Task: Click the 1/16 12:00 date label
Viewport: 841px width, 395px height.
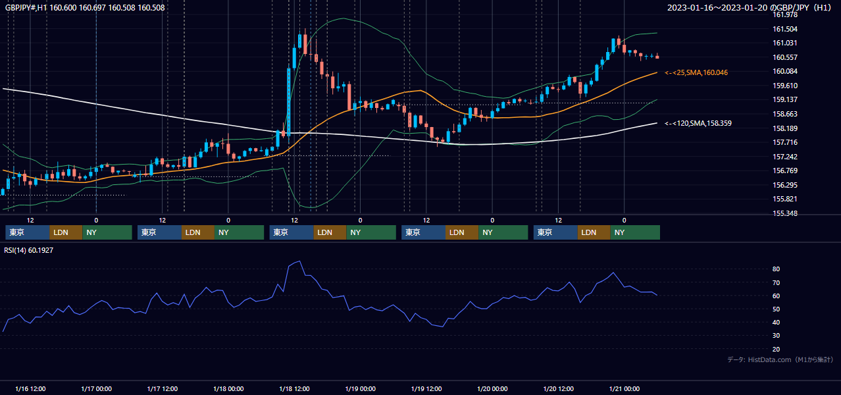Action: 30,388
